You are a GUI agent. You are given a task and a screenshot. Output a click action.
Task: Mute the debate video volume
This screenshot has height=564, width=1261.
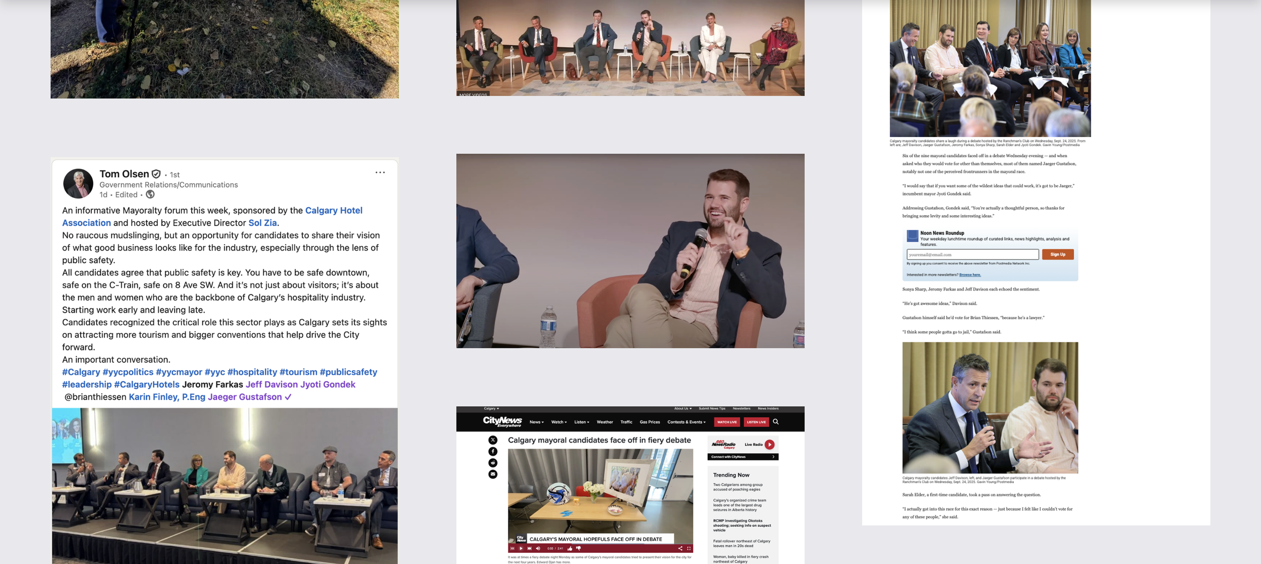(538, 548)
